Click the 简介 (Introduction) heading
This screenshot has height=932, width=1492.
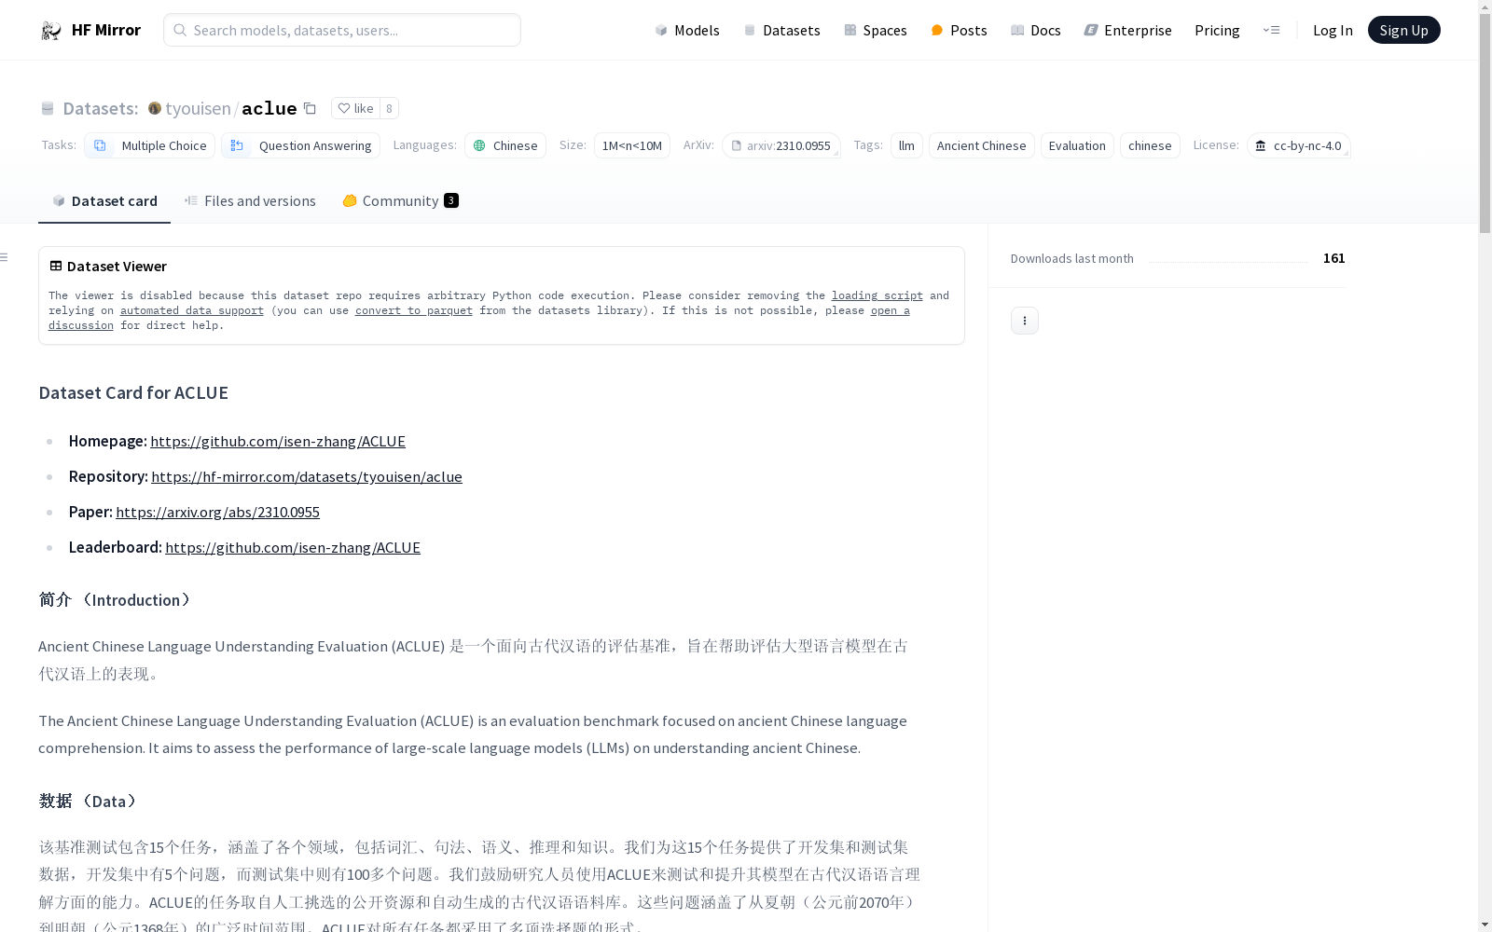click(x=117, y=599)
